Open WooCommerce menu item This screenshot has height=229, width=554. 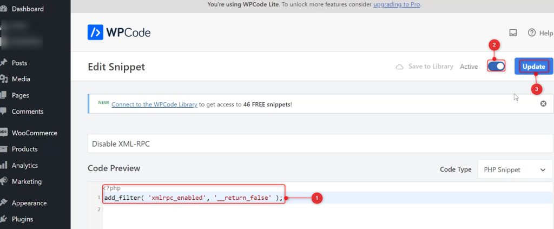34,133
